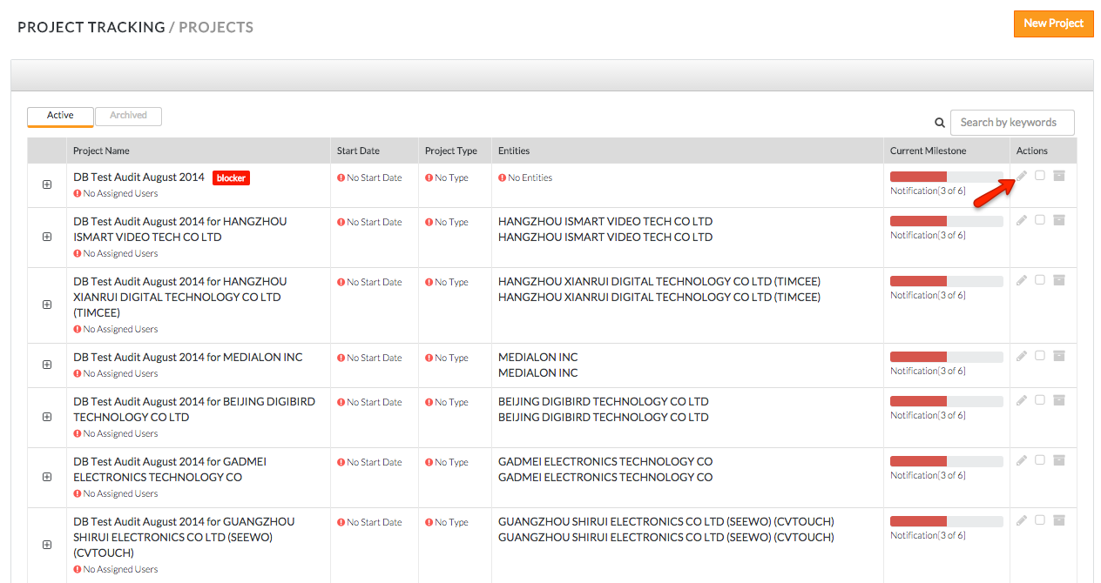Switch to the Archived tab
1101x583 pixels.
(128, 116)
